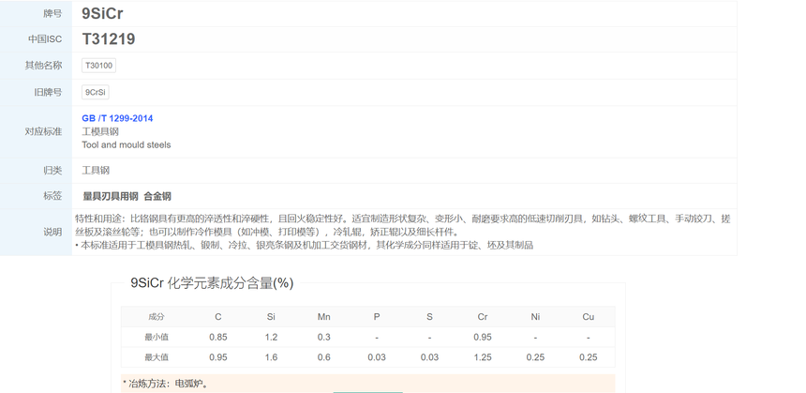Image resolution: width=806 pixels, height=393 pixels.
Task: Click 'Tool and mould steels' text
Action: pyautogui.click(x=127, y=144)
